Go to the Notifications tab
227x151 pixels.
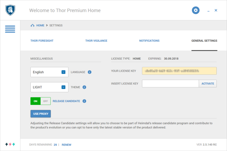pos(149,41)
